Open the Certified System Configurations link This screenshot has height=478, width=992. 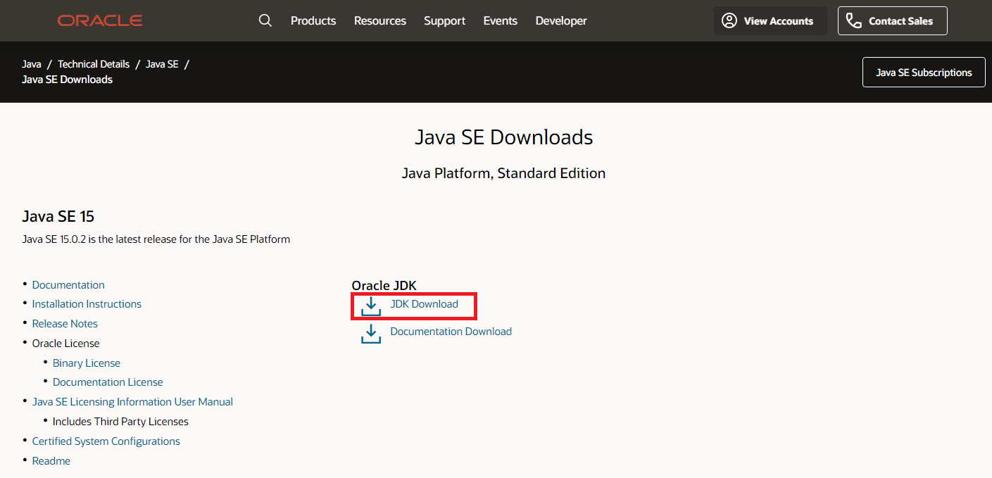tap(106, 441)
